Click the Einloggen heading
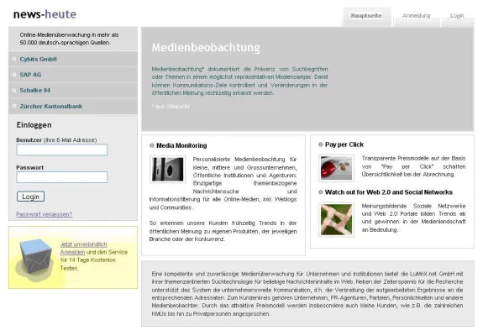483x336 pixels. 34,124
